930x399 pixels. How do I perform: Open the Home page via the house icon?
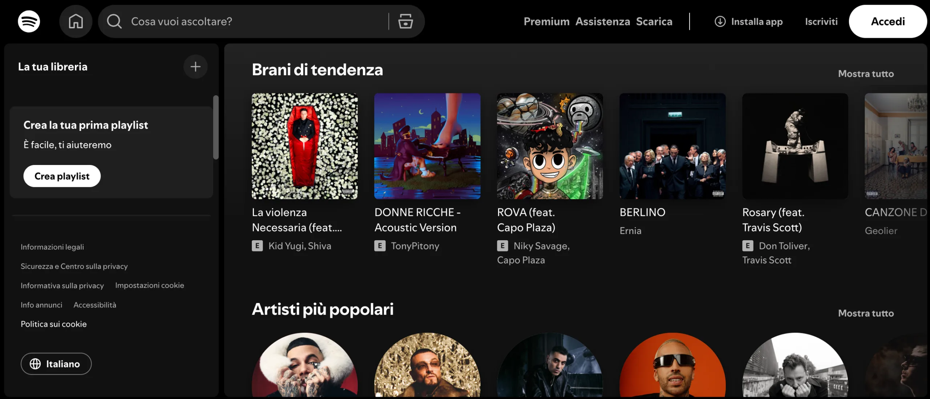[x=76, y=21]
